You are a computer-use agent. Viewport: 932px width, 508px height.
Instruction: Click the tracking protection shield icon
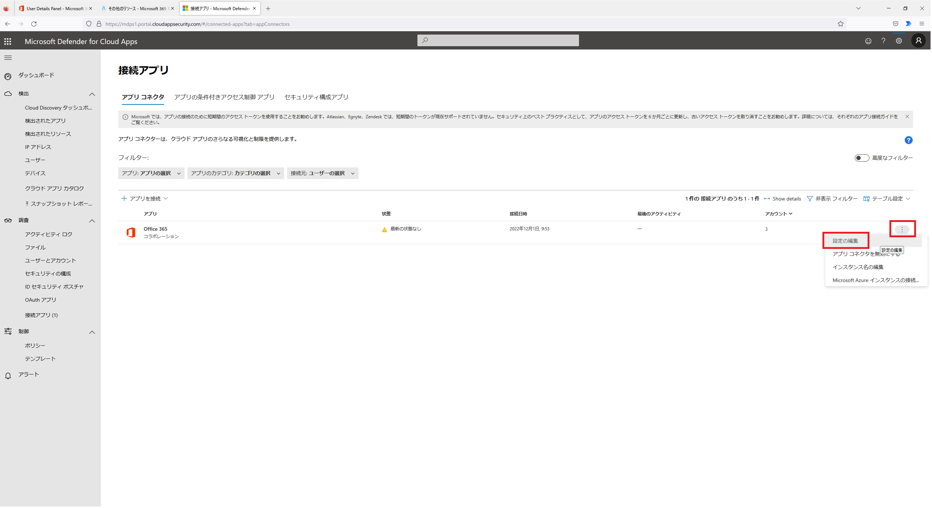(x=89, y=24)
